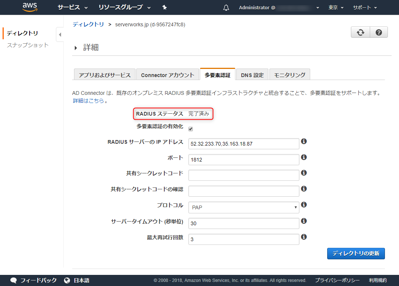Open the 詳細はこちら link

88,100
